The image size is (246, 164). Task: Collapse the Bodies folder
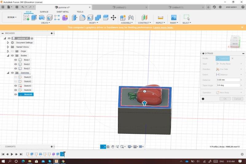(x=8, y=56)
